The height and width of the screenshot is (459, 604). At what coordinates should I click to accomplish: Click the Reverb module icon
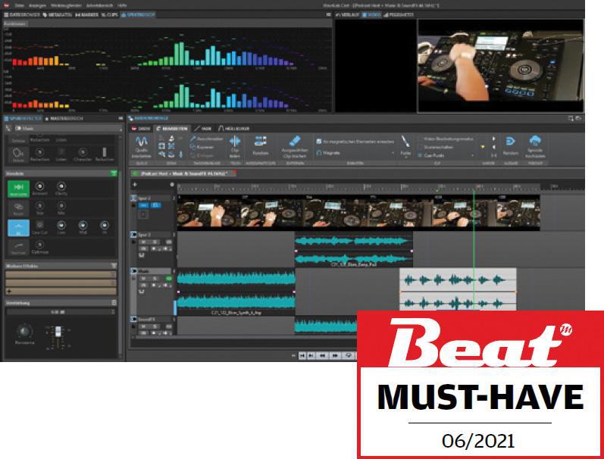(18, 208)
